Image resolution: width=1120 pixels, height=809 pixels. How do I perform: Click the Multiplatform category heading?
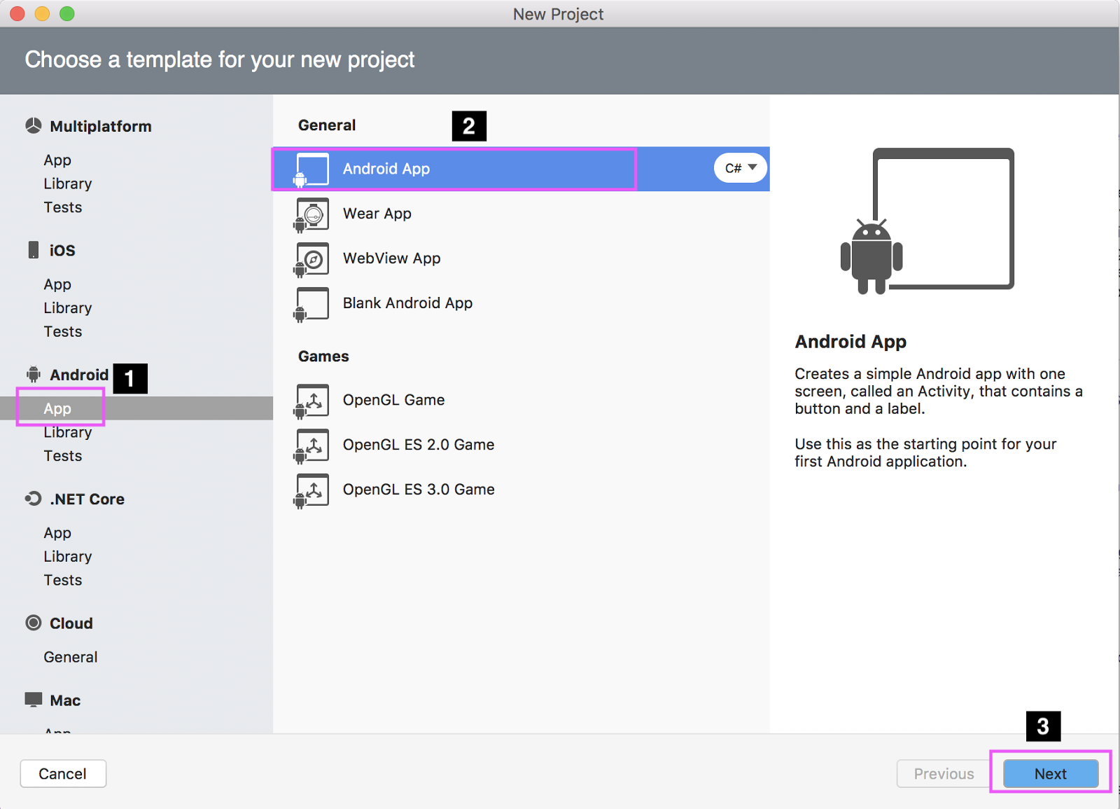click(x=101, y=126)
